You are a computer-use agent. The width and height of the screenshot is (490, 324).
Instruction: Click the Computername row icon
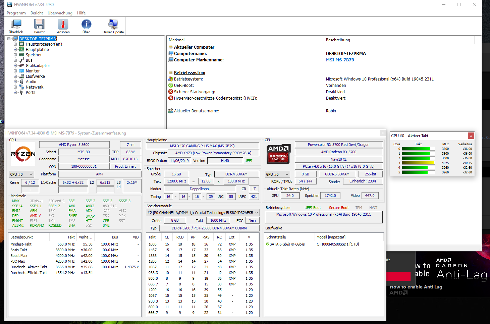171,54
